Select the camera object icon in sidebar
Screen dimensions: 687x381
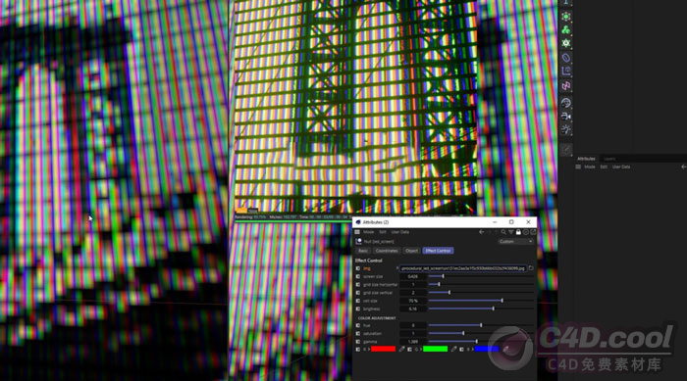click(566, 117)
